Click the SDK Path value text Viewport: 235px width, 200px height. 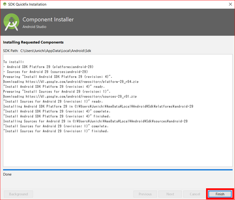pyautogui.click(x=56, y=51)
